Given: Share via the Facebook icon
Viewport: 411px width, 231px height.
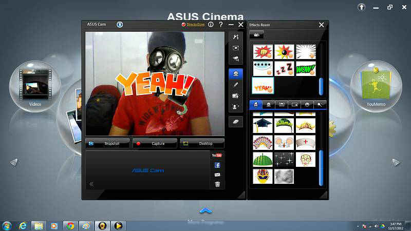Looking at the screenshot, I should pos(217,165).
